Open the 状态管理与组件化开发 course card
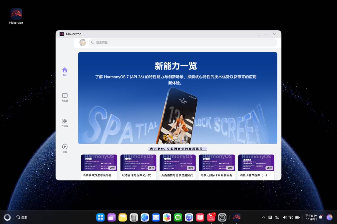Image resolution: width=337 pixels, height=224 pixels. (x=138, y=167)
